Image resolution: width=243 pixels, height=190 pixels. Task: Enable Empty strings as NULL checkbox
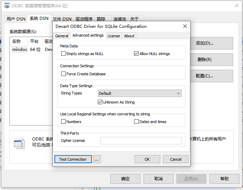click(x=64, y=54)
